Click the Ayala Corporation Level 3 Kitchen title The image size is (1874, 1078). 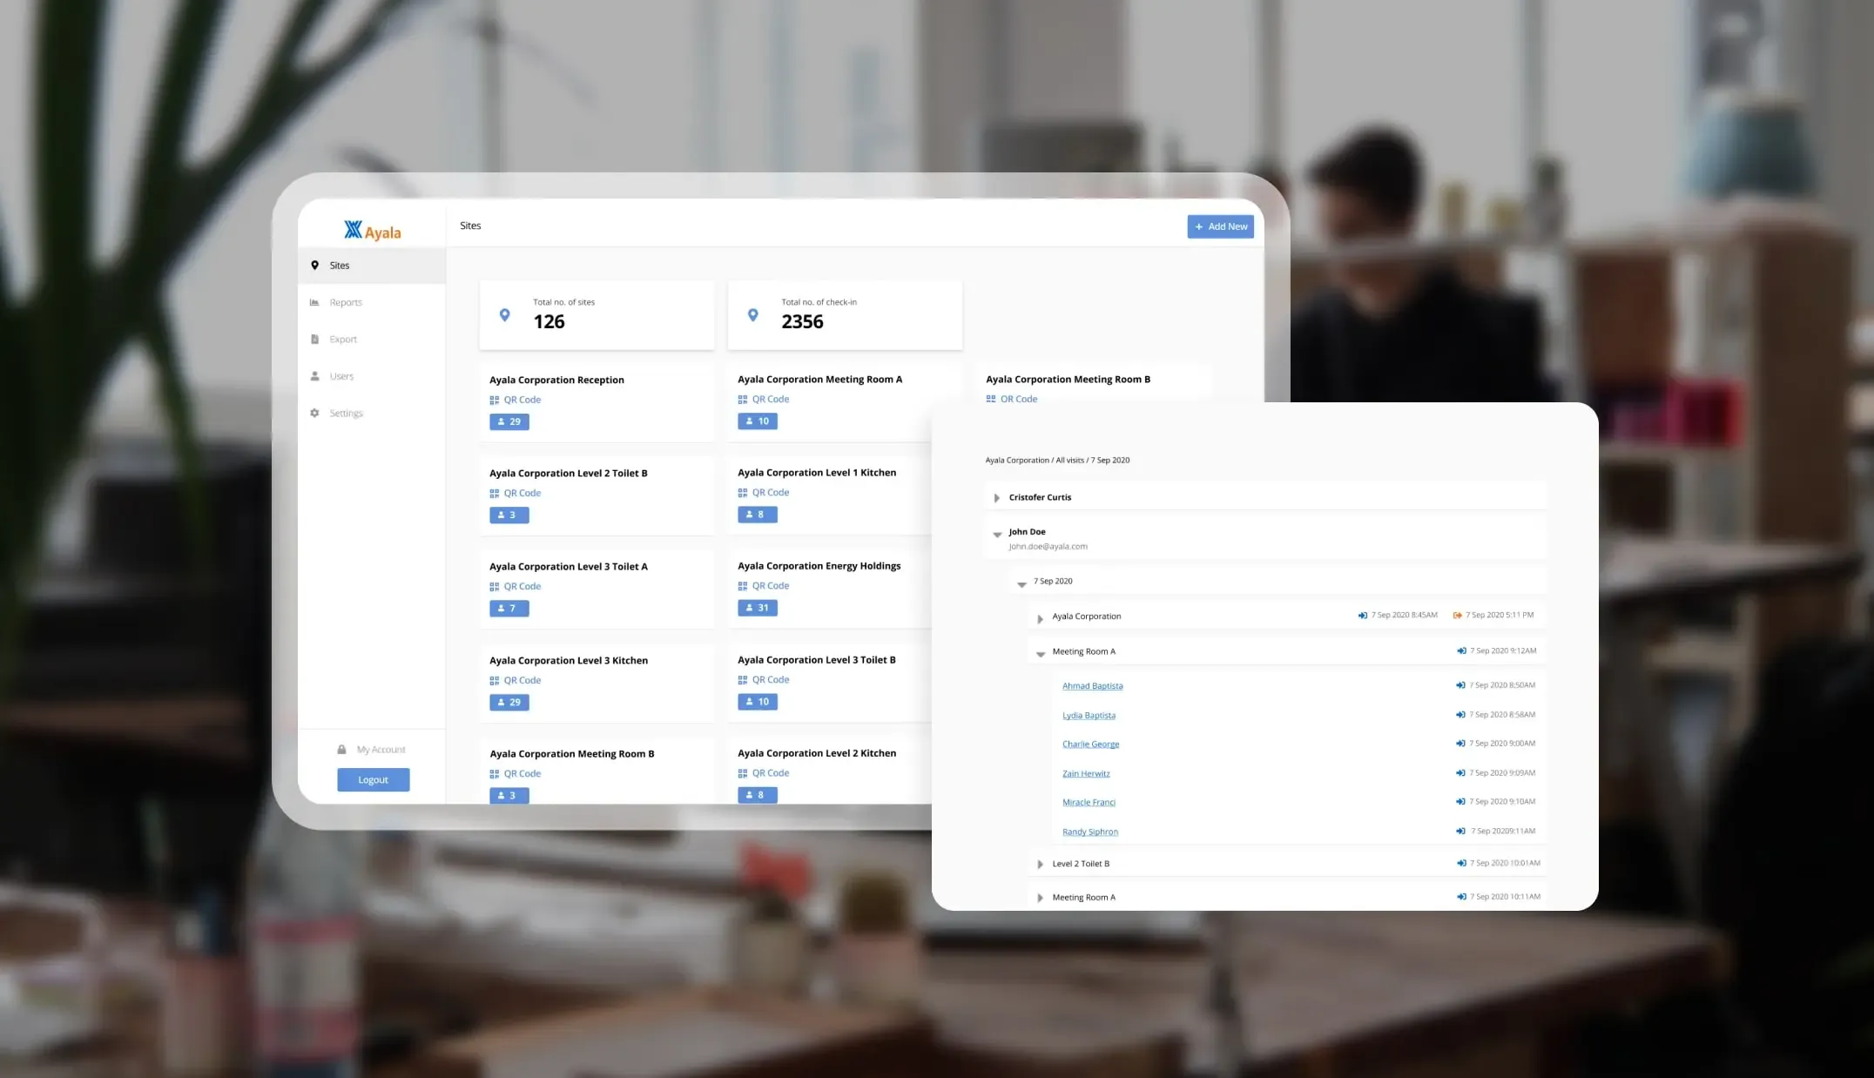(569, 661)
